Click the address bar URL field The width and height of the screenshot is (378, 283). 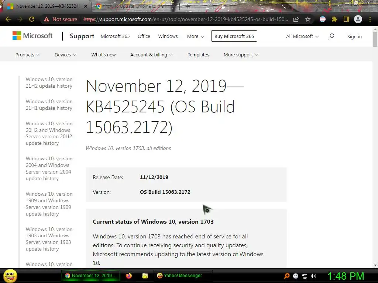pos(186,19)
